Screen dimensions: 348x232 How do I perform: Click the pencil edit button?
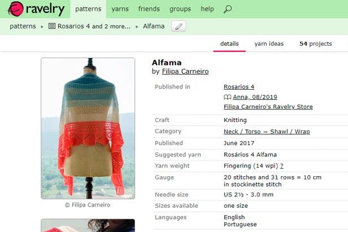click(x=179, y=27)
